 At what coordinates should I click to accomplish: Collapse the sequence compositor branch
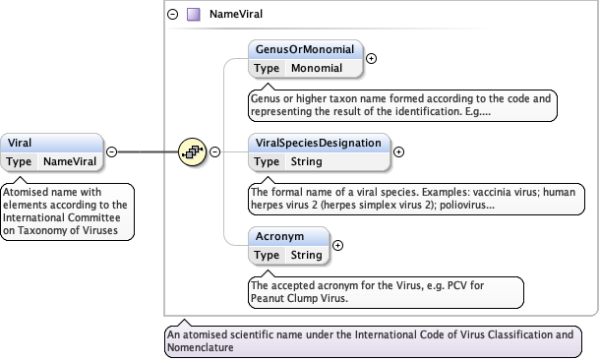215,152
